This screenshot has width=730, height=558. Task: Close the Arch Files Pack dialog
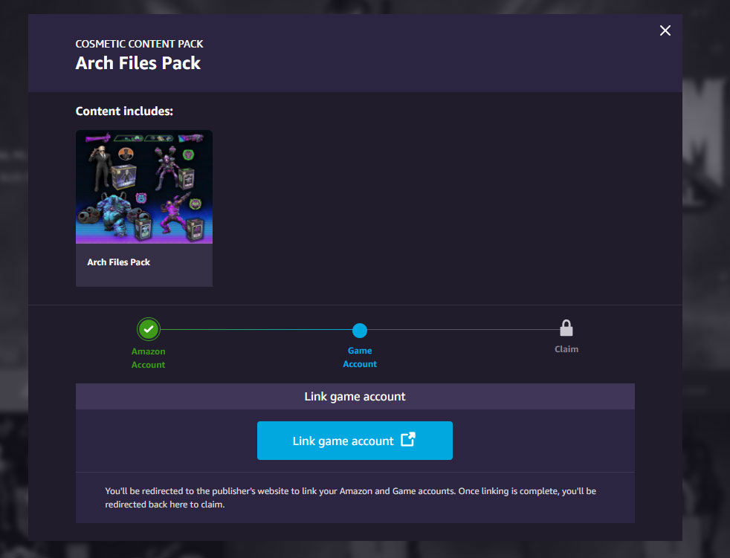coord(665,30)
